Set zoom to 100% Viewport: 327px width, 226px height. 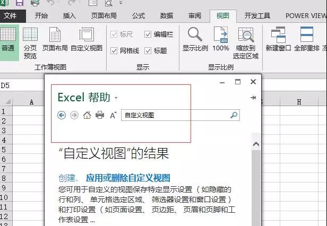click(221, 39)
